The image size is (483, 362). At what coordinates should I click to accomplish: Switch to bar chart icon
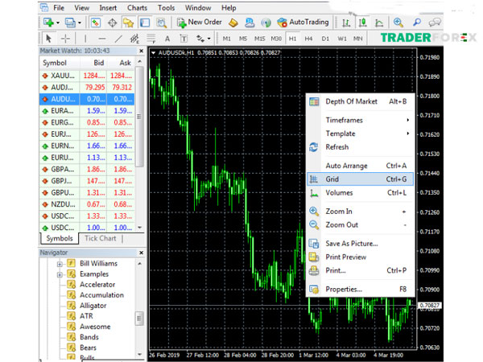346,23
